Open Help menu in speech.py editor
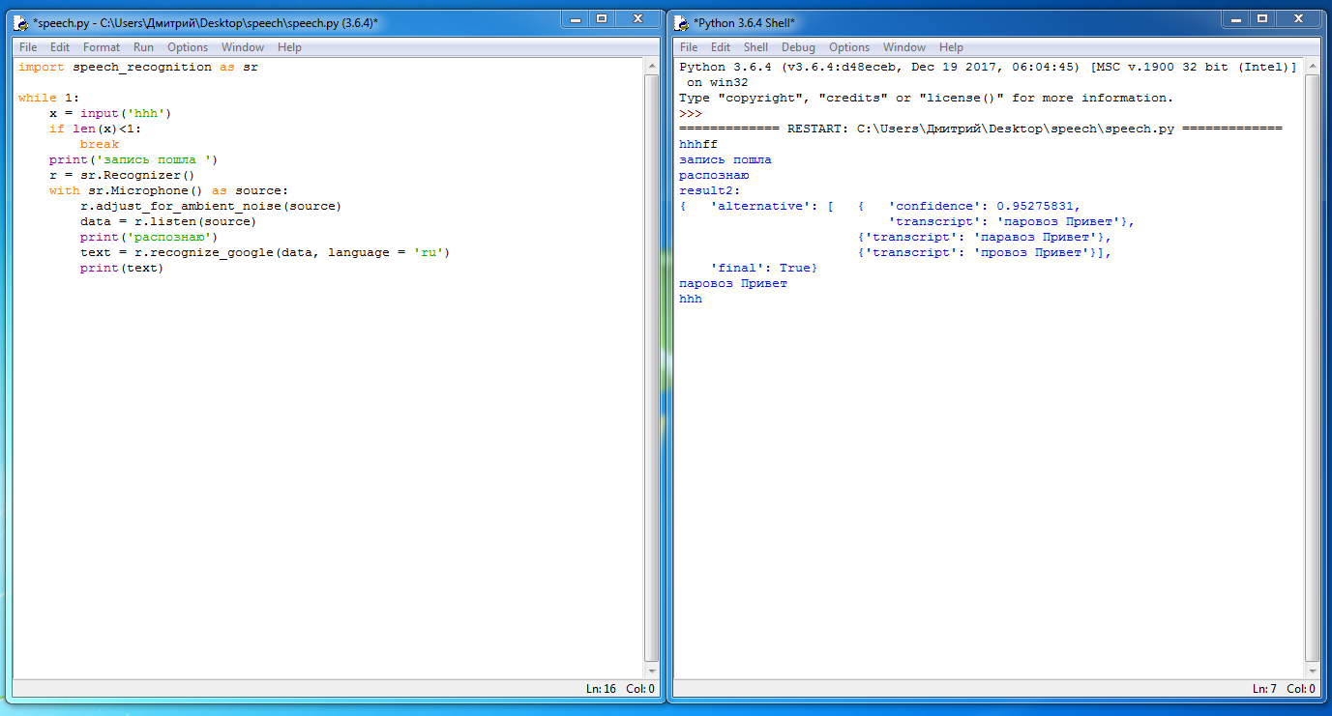Screen dimensions: 1332x716 click(289, 46)
